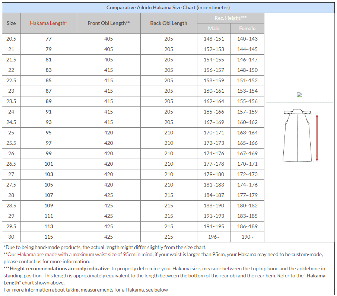Click the koshiita back plate on diagram
The width and height of the screenshot is (337, 296).
point(297,110)
